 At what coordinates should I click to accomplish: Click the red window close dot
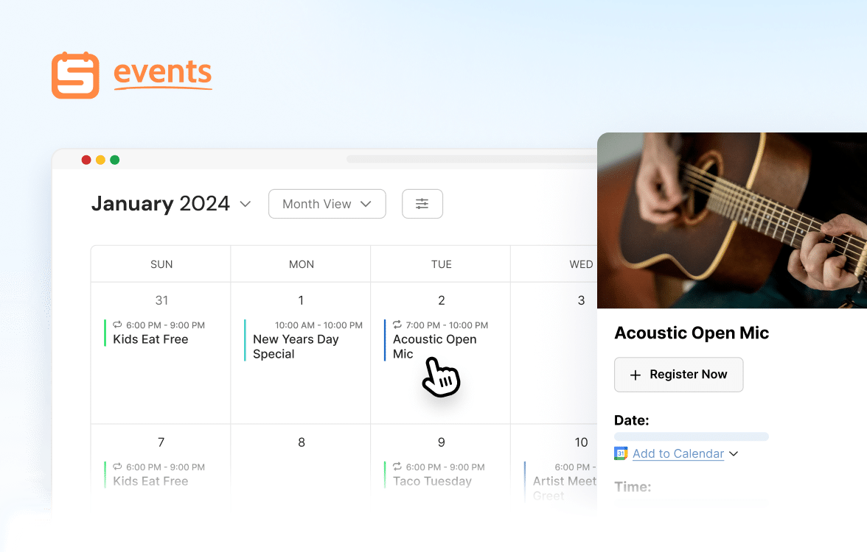click(86, 160)
